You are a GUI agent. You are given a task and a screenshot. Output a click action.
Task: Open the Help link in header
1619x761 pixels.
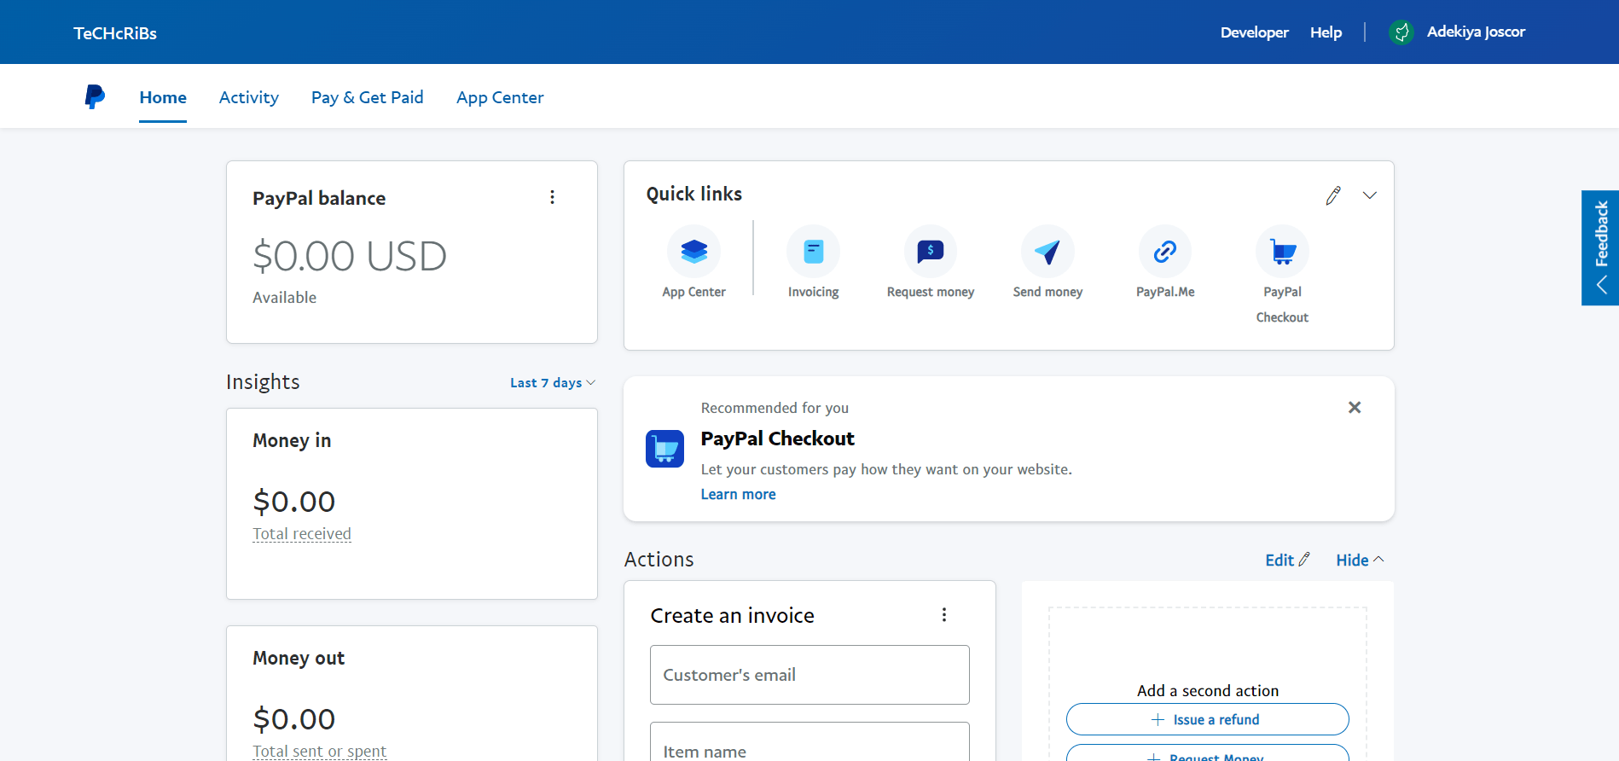[1326, 32]
